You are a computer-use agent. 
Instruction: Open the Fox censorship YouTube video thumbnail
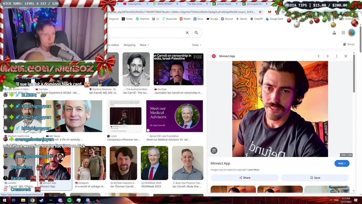point(178,69)
